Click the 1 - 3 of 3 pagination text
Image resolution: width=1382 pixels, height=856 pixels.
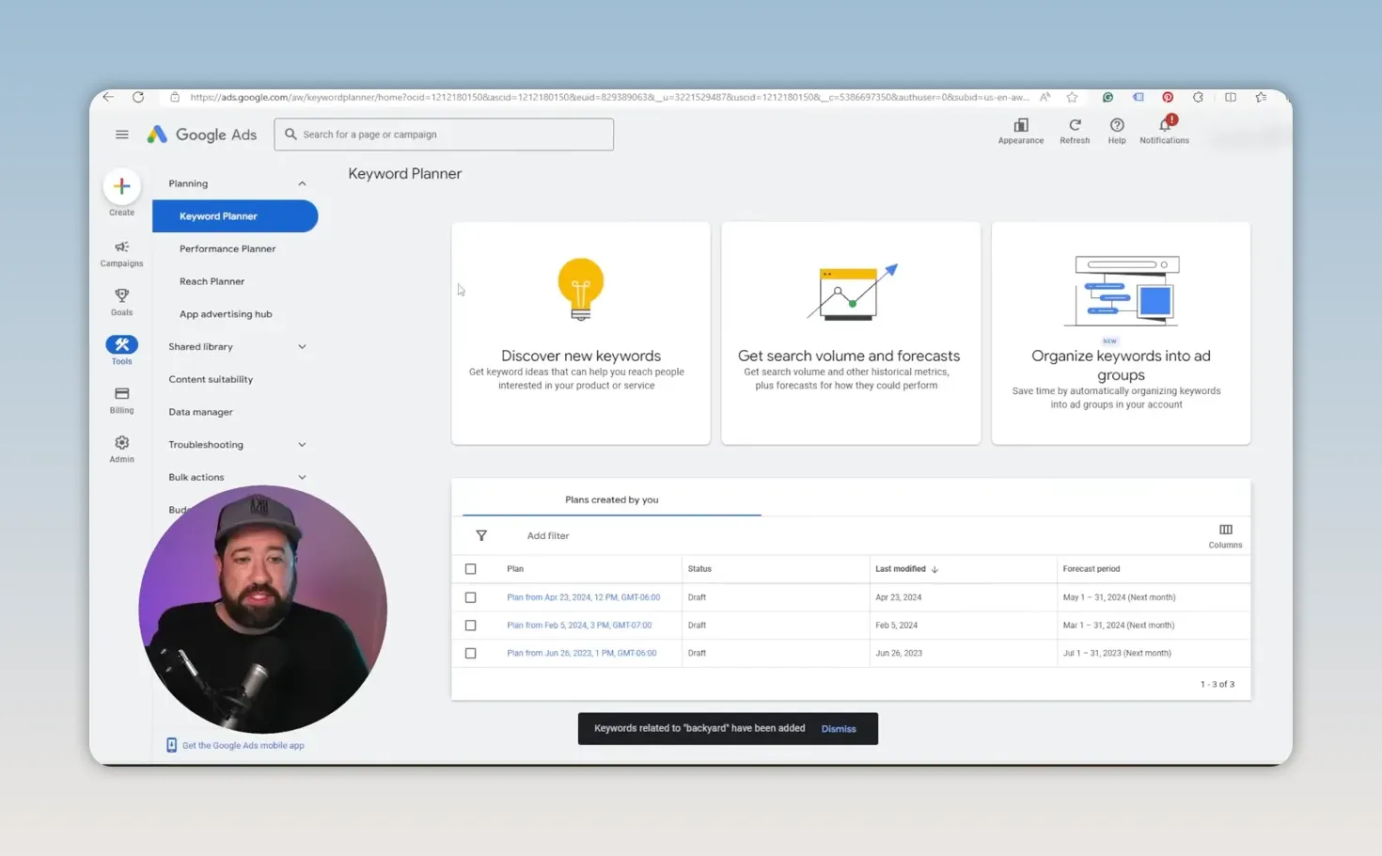coord(1217,685)
